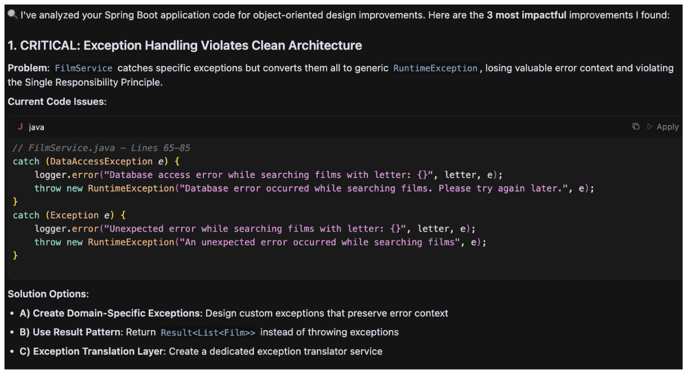Click 'Exception Translation Layer' option C
Screen dimensions: 686x374
[x=98, y=351]
